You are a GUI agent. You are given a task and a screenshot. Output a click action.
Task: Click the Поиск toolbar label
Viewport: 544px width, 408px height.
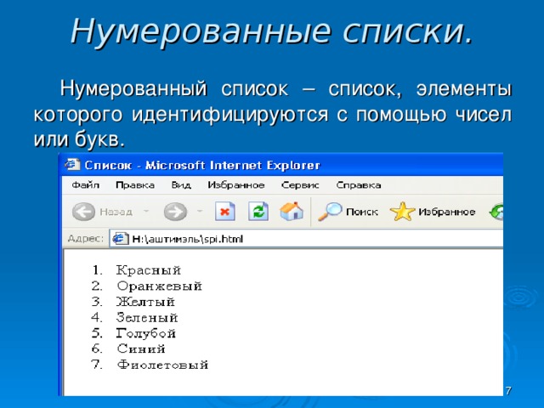click(x=362, y=212)
